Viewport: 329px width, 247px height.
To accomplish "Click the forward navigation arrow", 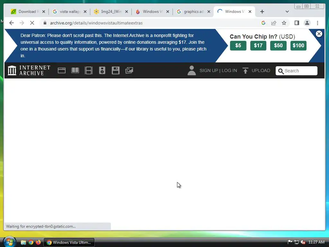I will tap(22, 23).
